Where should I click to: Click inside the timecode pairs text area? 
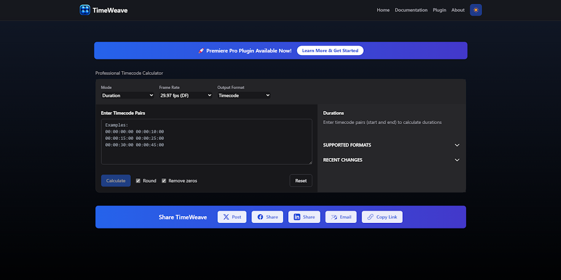[207, 142]
